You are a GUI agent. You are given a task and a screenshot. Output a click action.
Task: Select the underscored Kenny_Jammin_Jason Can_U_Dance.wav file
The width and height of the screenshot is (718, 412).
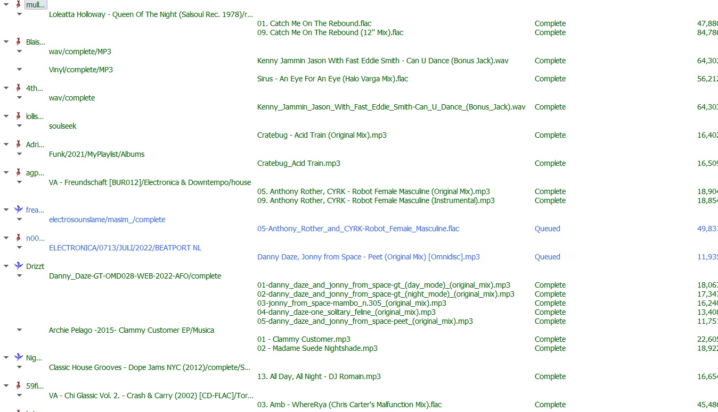click(x=391, y=107)
